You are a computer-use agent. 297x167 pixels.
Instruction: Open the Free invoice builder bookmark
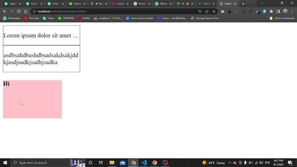click(x=140, y=18)
